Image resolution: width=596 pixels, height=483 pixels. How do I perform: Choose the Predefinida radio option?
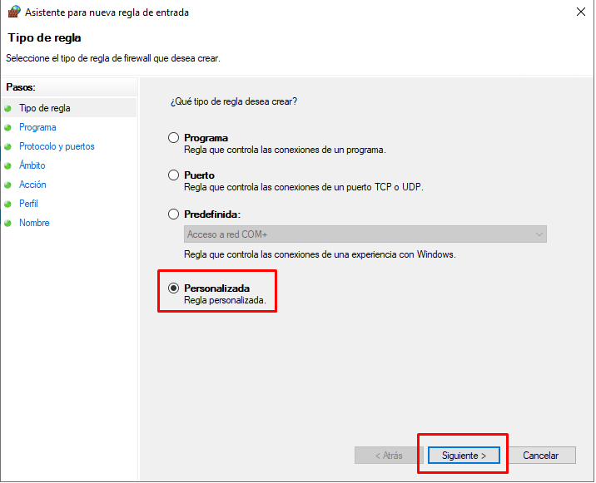[x=173, y=214]
